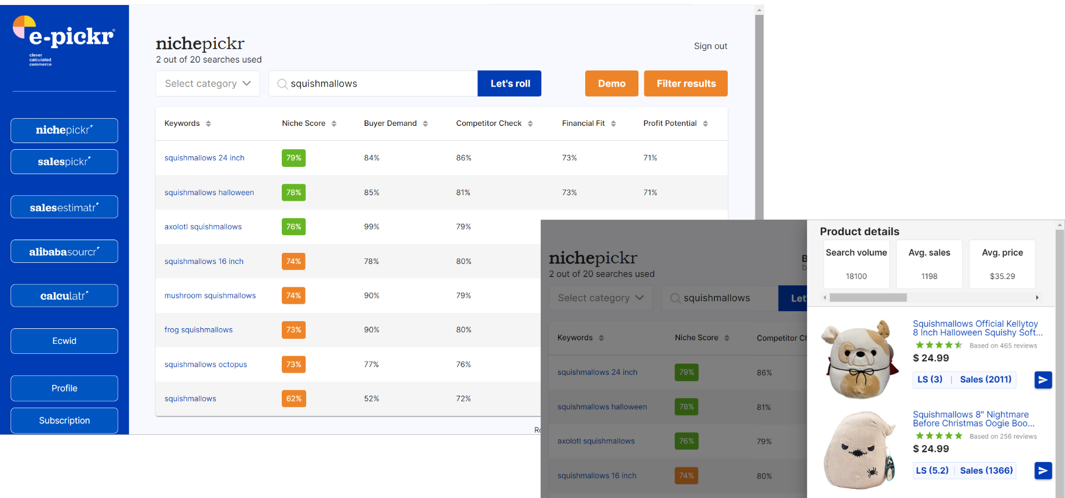
Task: Sort by Keywords column arrows
Action: click(209, 124)
